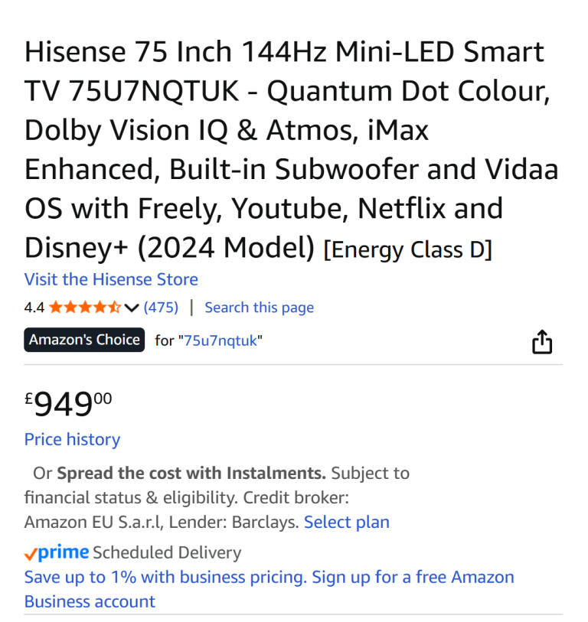Click the Energy Class D label
Image resolution: width=588 pixels, height=622 pixels.
tap(408, 250)
